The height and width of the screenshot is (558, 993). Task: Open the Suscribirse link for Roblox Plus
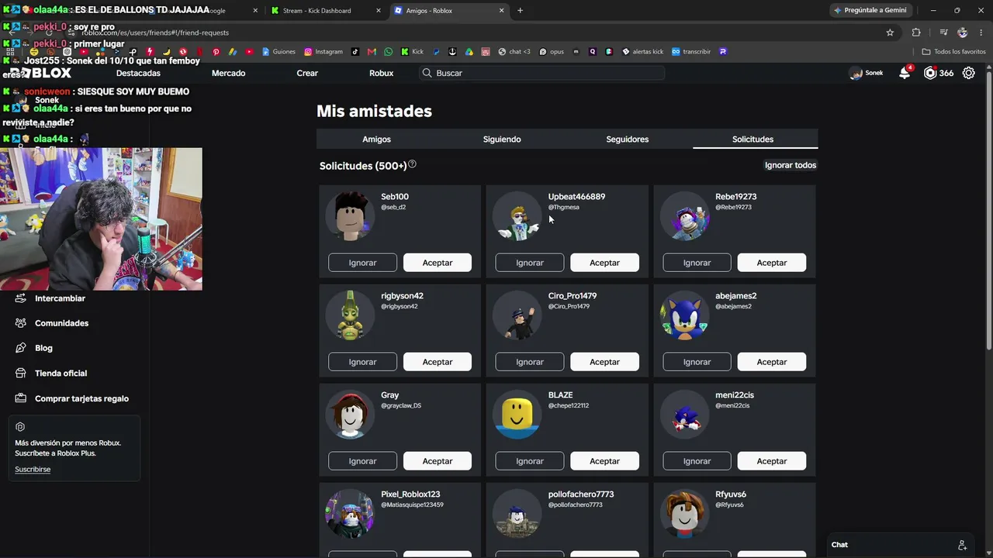point(33,470)
